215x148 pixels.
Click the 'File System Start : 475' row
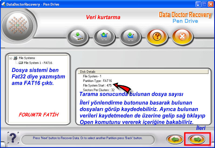[x=97, y=85]
